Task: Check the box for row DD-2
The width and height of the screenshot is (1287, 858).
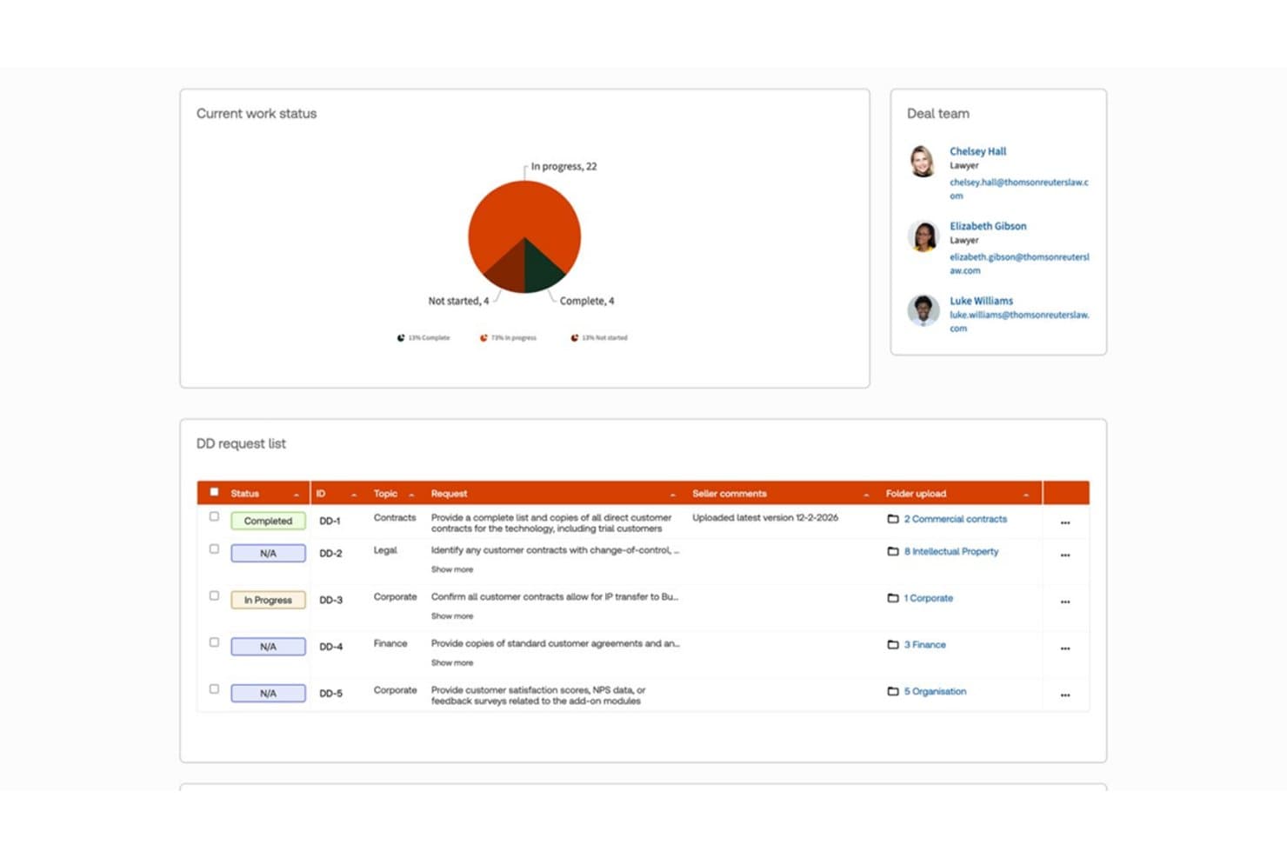Action: tap(214, 549)
